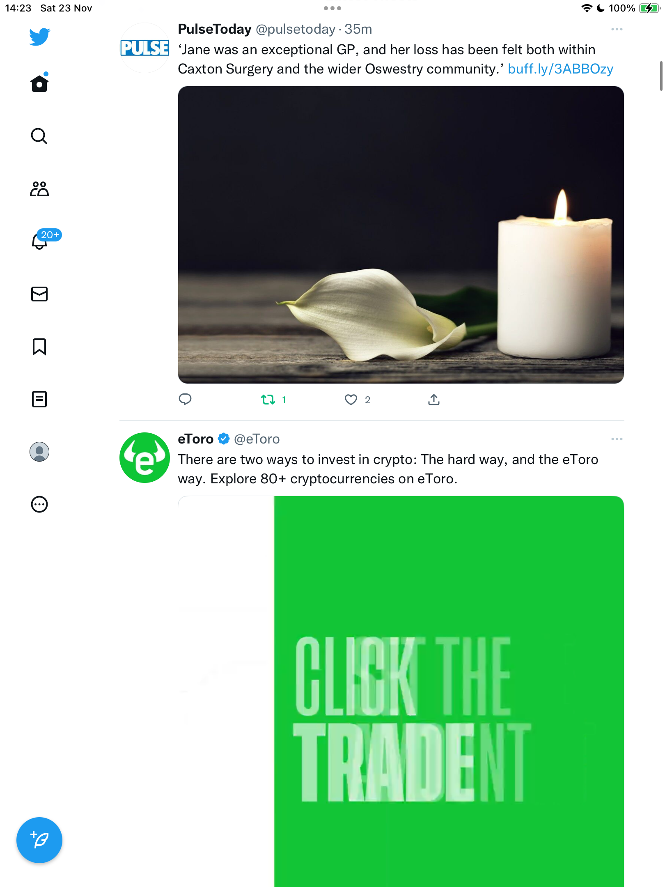The image size is (665, 887).
Task: Open Profile avatar icon in sidebar
Action: [39, 452]
